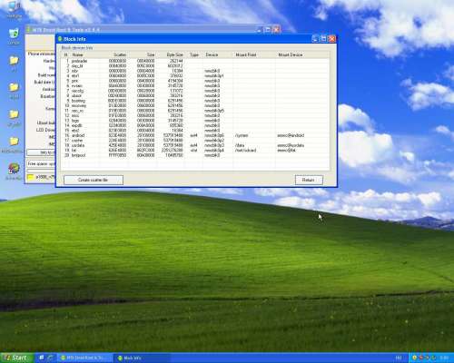Select the expdb partition row
This screenshot has width=454, height=363.
[195, 125]
